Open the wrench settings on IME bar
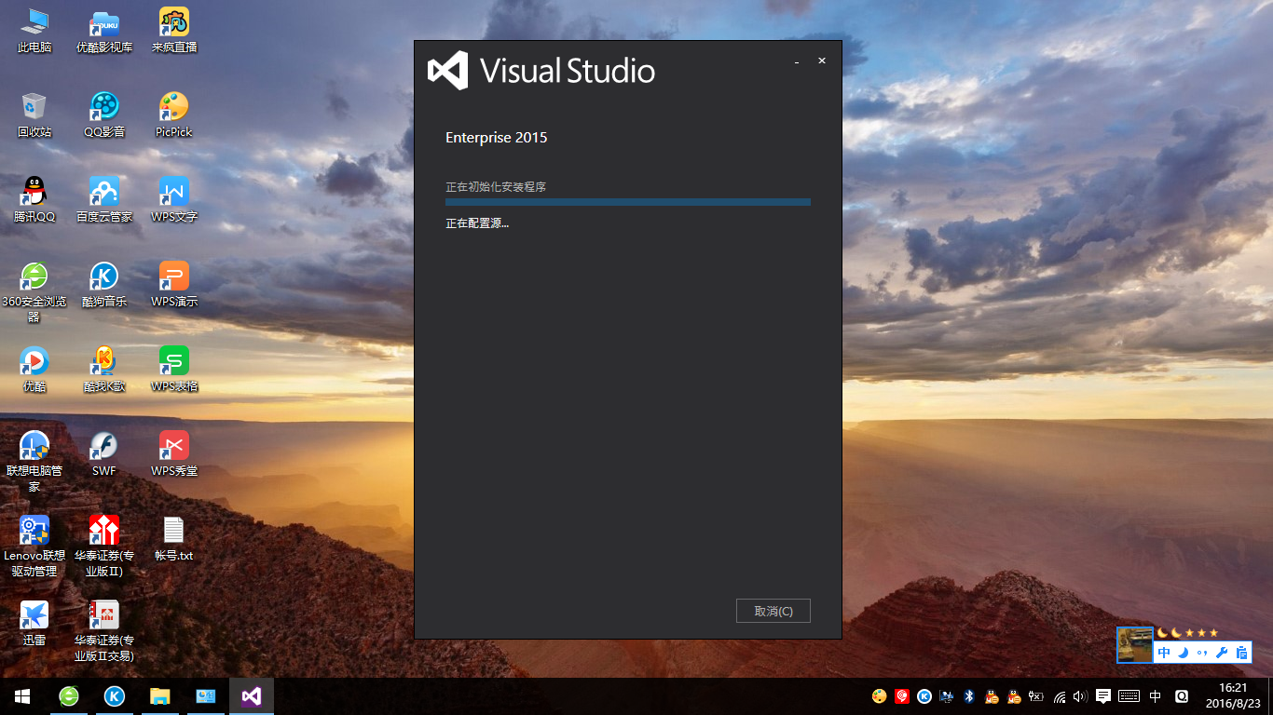The width and height of the screenshot is (1273, 715). (1222, 654)
